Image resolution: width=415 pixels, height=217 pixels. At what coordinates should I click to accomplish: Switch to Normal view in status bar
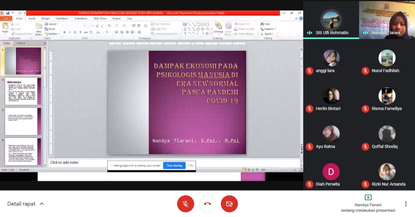pos(244,170)
